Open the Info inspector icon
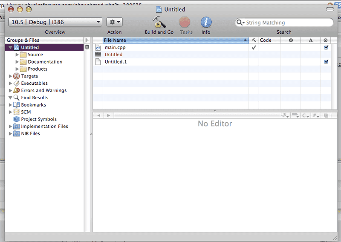Viewport: 341px width, 242px height. click(x=206, y=22)
